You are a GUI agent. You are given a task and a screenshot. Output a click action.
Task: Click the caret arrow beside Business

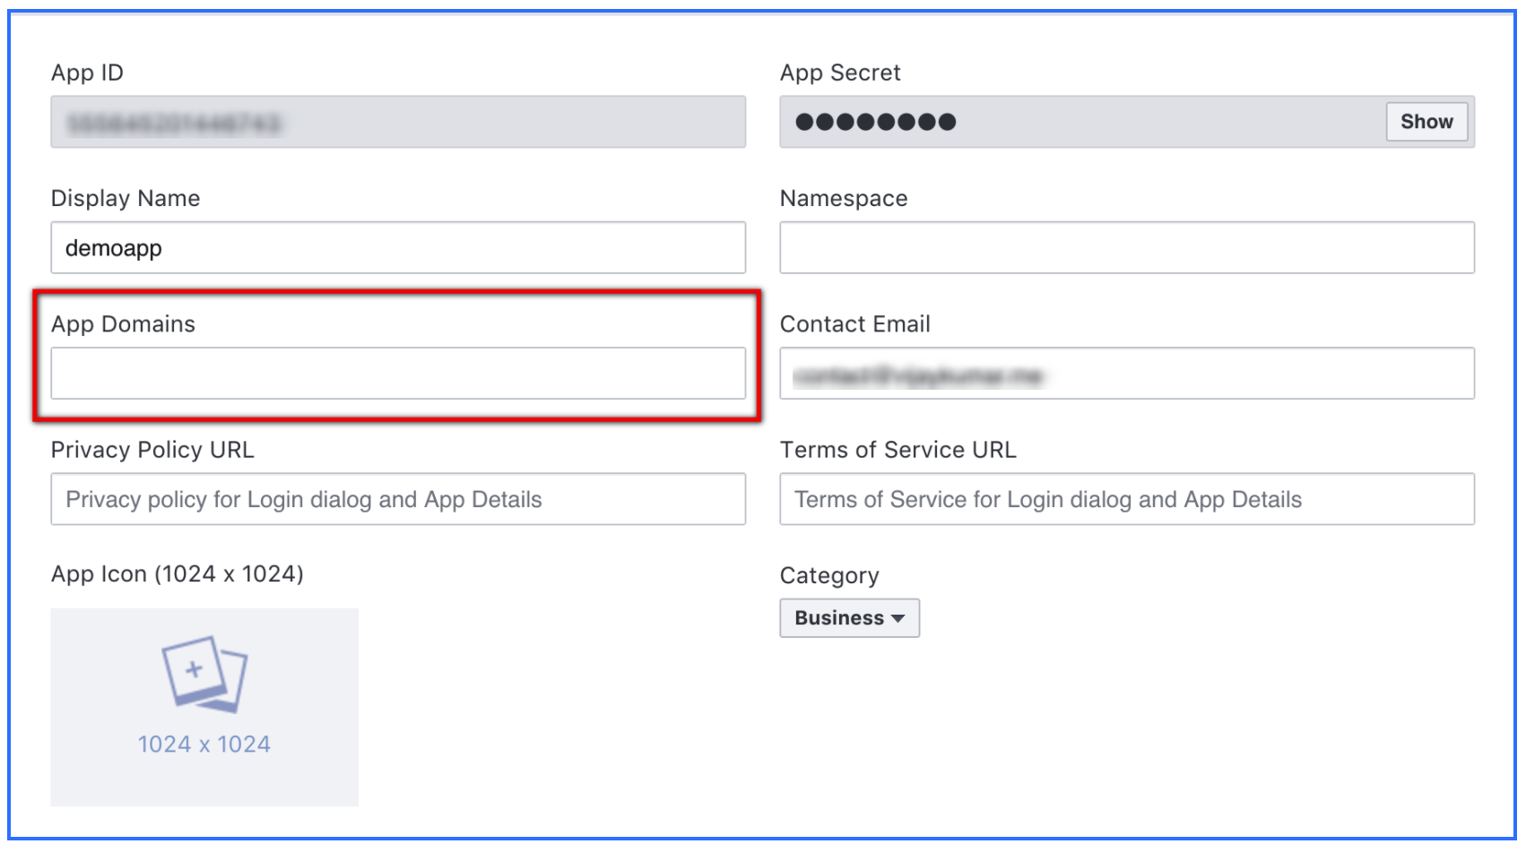897,619
